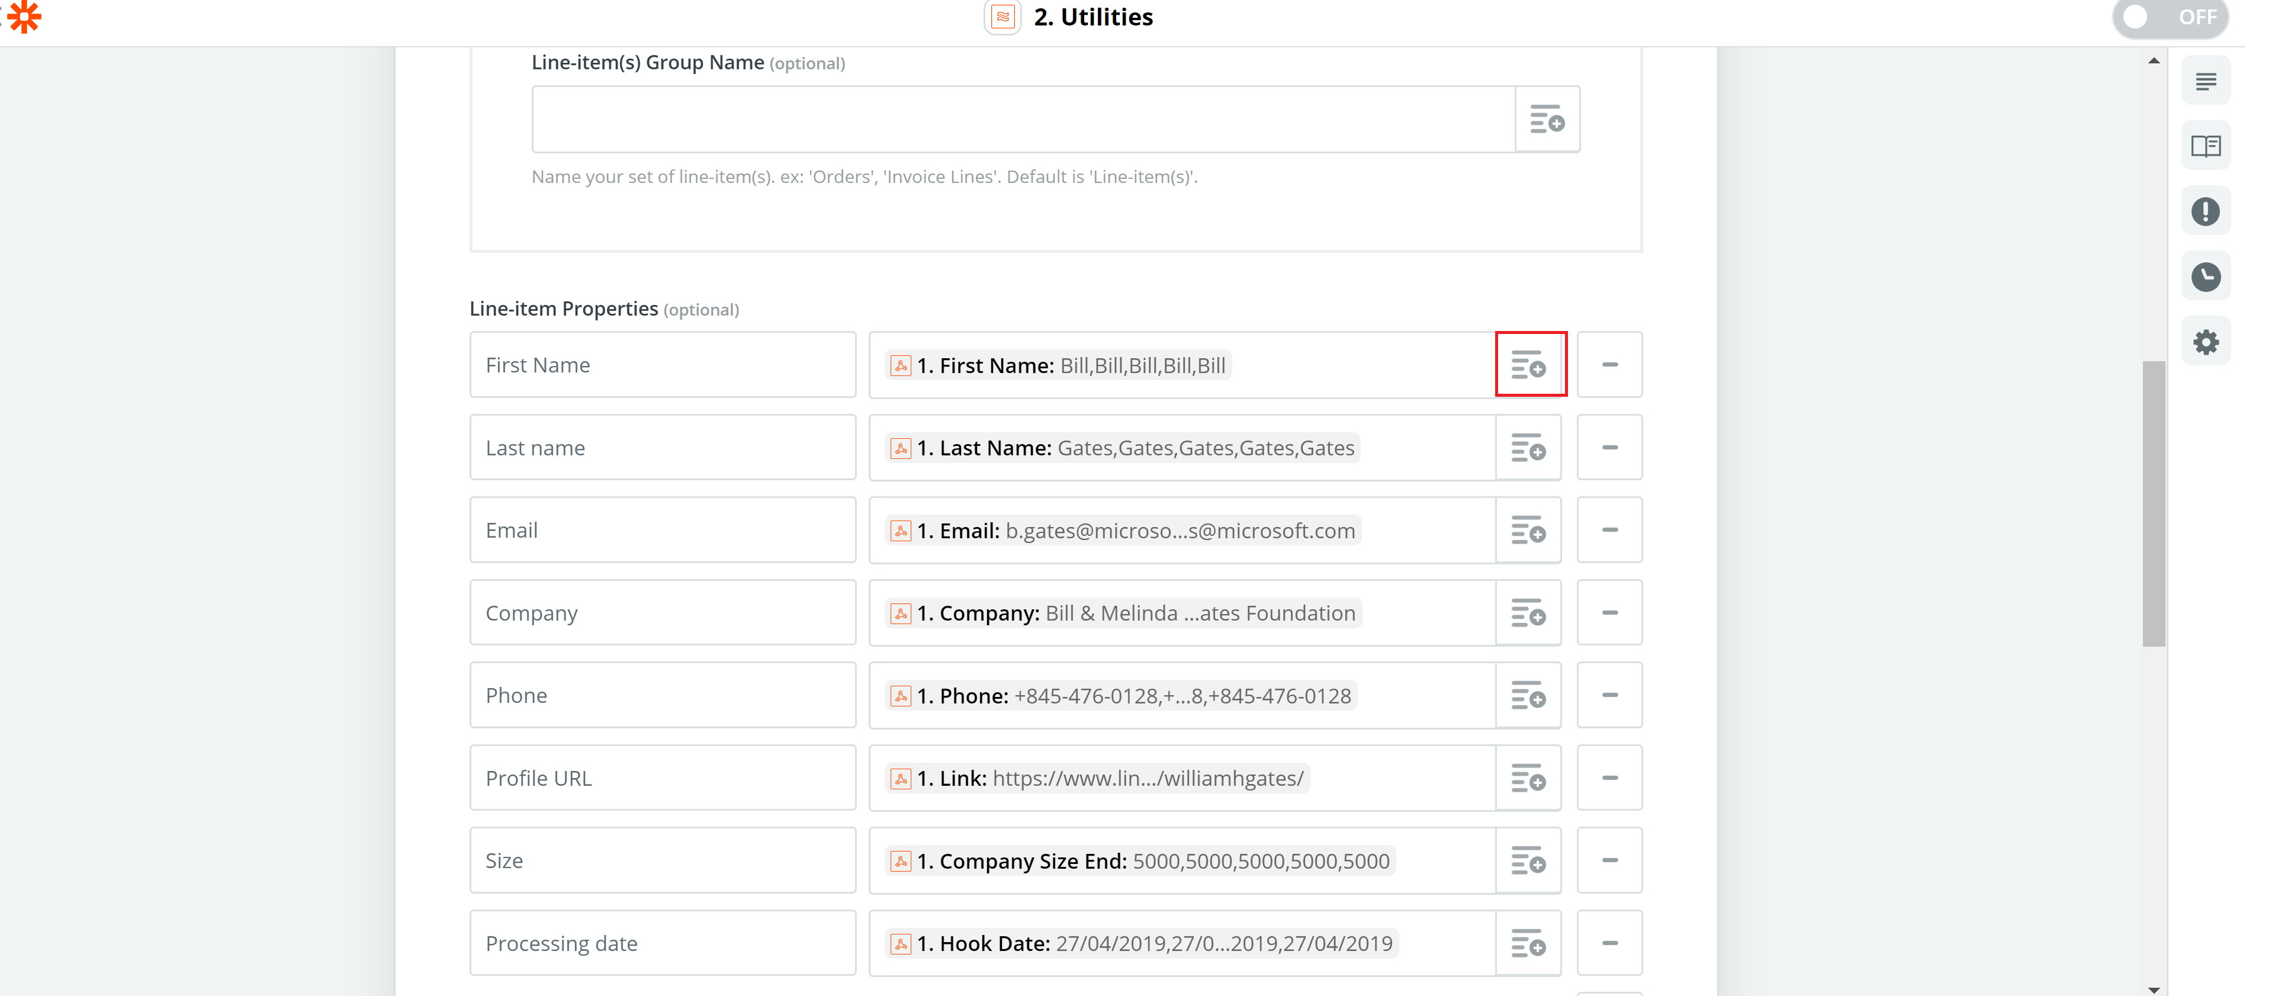This screenshot has height=996, width=2275.
Task: Insert field icon for First Name row
Action: pyautogui.click(x=1529, y=365)
